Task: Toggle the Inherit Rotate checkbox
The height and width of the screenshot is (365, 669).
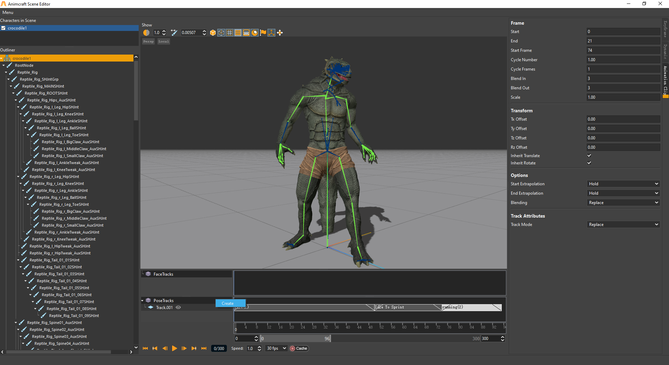Action: pos(589,163)
